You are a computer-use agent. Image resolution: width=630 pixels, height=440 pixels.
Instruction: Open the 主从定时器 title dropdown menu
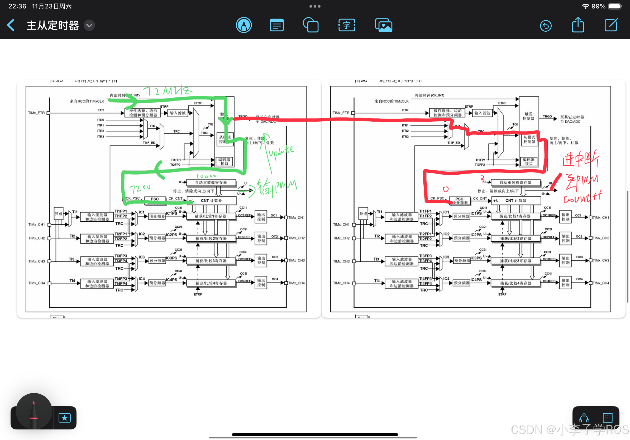click(x=89, y=26)
